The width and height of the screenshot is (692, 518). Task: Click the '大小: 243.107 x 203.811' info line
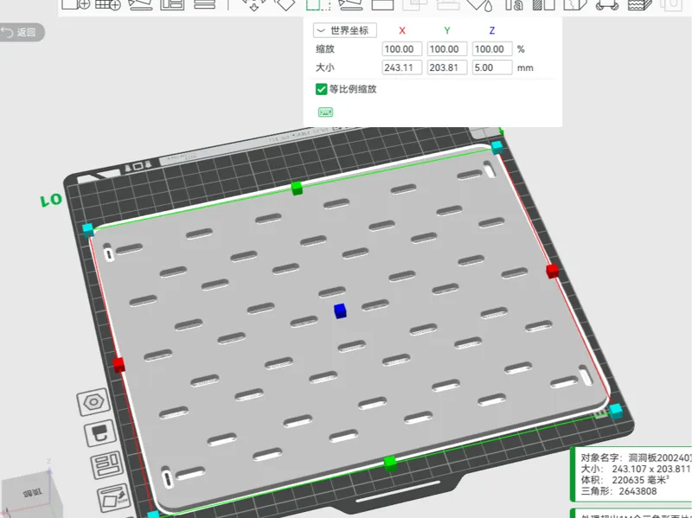tap(636, 469)
